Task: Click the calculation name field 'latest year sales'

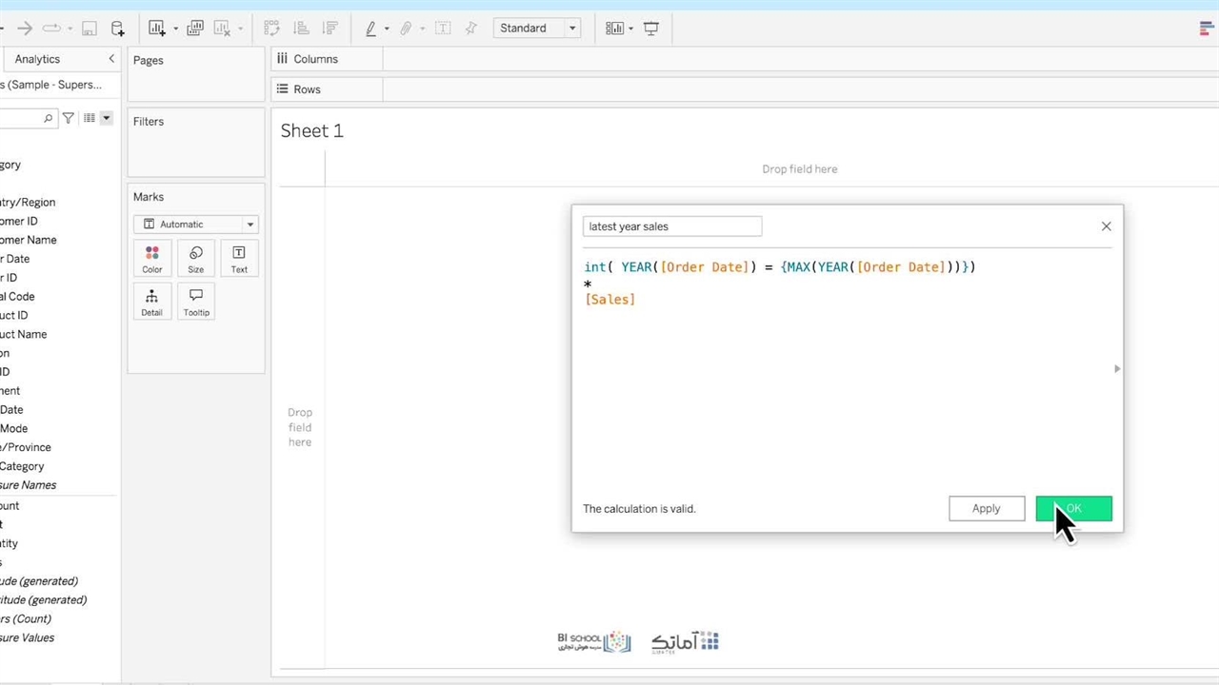Action: [x=671, y=226]
